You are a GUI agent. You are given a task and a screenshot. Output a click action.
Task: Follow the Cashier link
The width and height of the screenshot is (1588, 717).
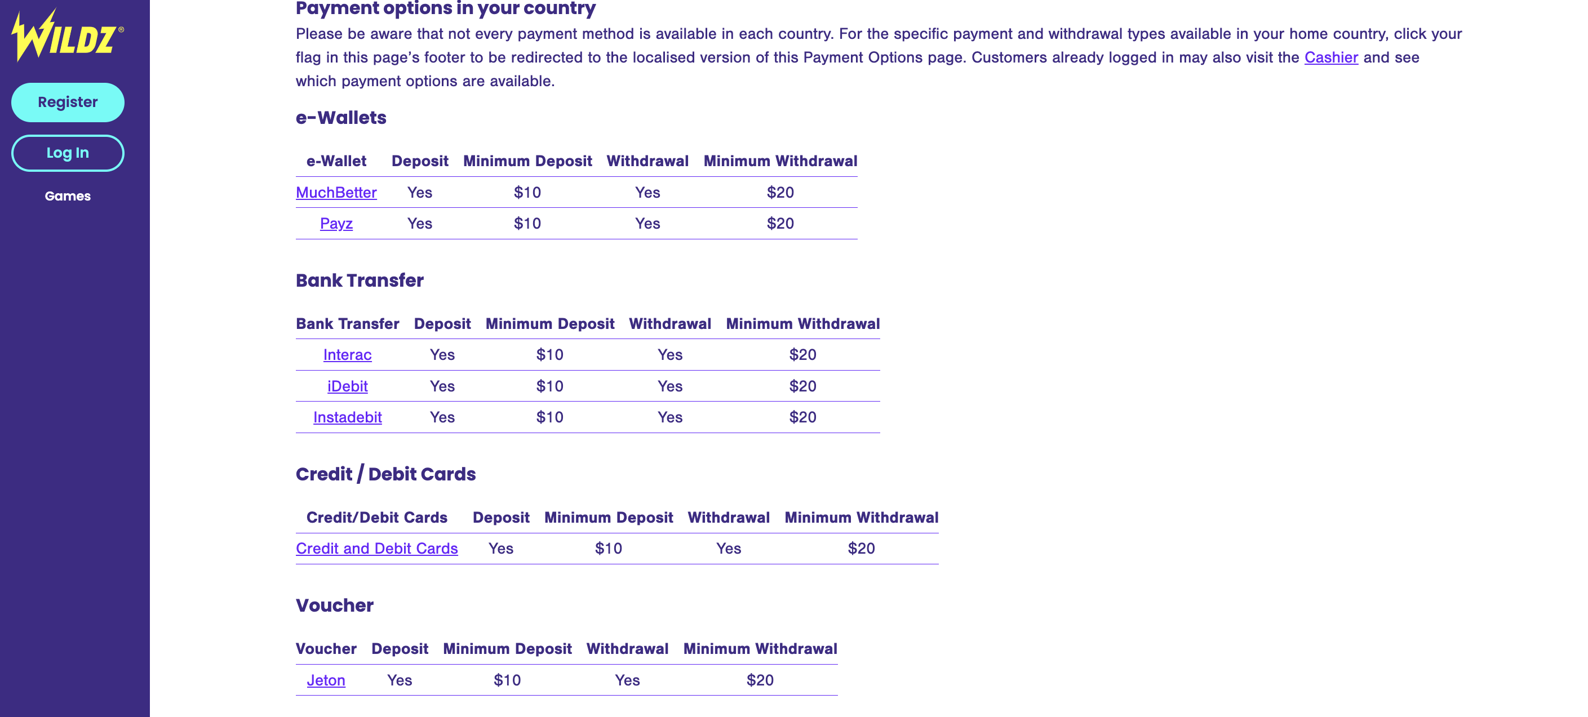click(x=1331, y=57)
